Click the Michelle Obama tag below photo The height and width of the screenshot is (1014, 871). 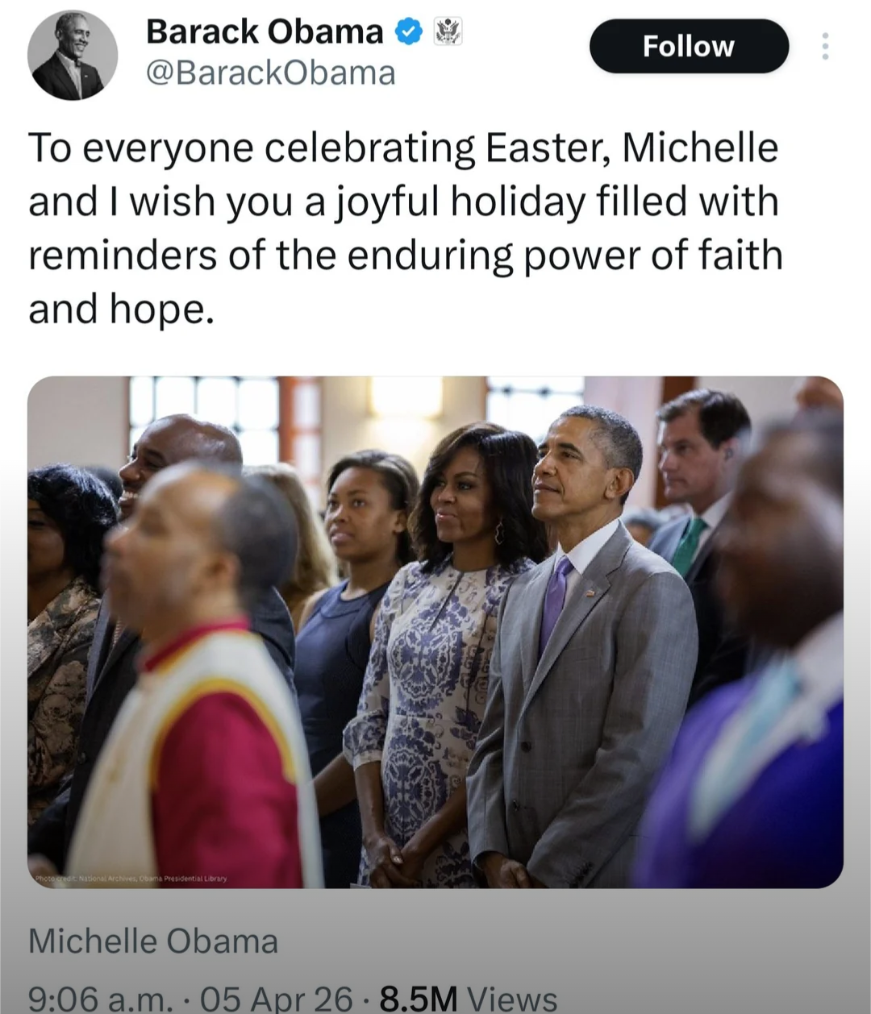click(153, 941)
